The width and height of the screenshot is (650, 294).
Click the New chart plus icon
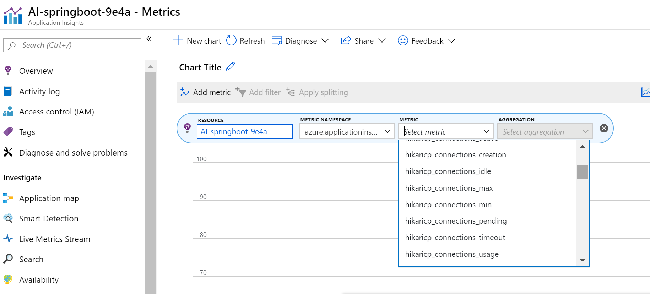(x=178, y=40)
